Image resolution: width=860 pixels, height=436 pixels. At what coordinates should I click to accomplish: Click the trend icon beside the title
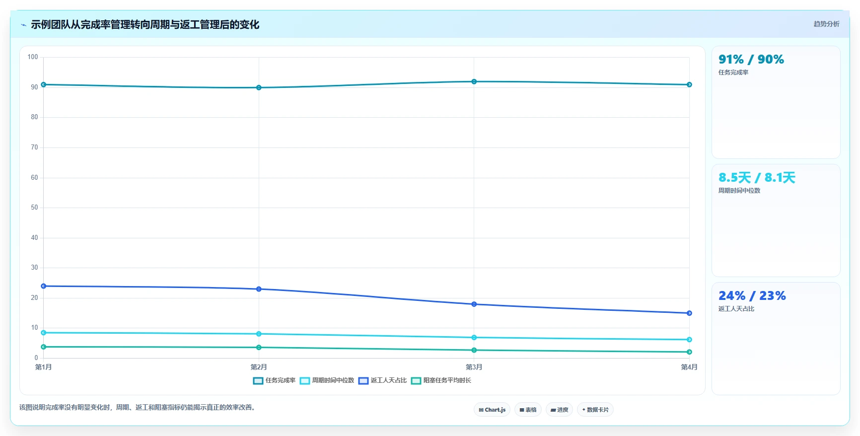(x=23, y=25)
